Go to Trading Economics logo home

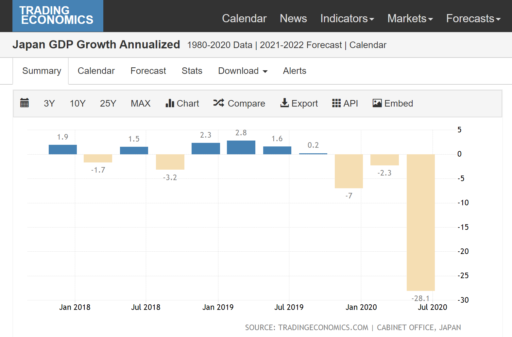[x=58, y=16]
